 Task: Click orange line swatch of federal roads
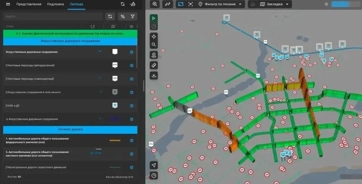point(115,140)
